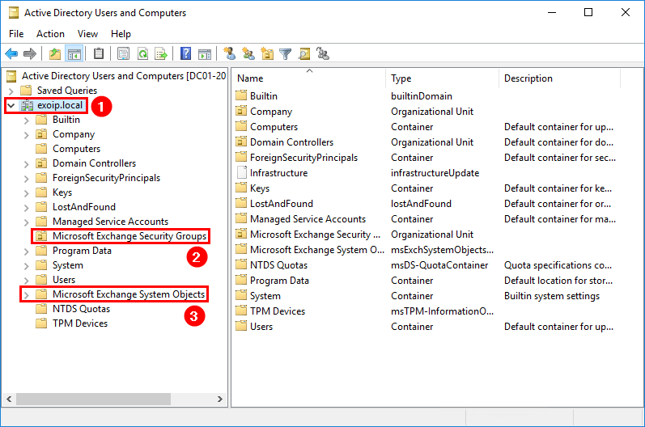Image resolution: width=645 pixels, height=427 pixels.
Task: Create new organizational unit toolbar icon
Action: (x=267, y=53)
